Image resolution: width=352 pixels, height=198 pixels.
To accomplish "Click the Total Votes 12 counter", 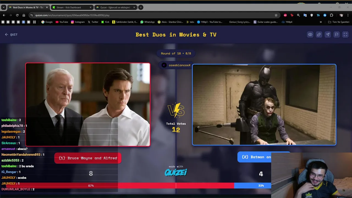I will 176,127.
